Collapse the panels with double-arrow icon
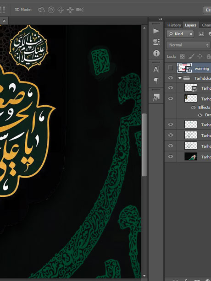 pos(161,19)
